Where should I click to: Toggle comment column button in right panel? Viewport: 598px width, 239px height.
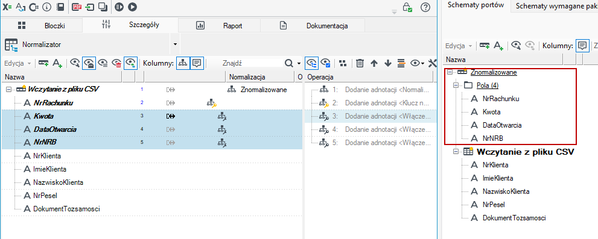[x=582, y=46]
